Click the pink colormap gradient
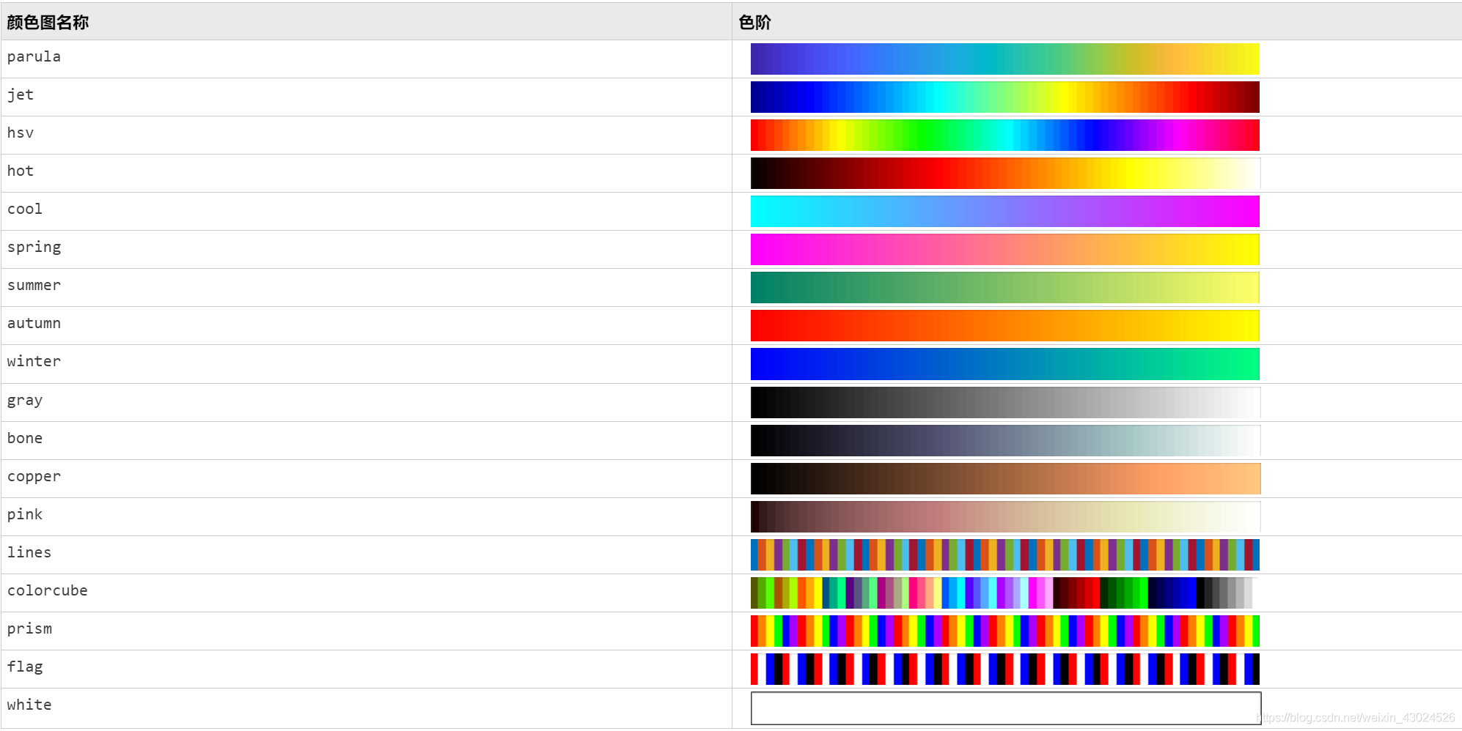 click(x=1004, y=516)
